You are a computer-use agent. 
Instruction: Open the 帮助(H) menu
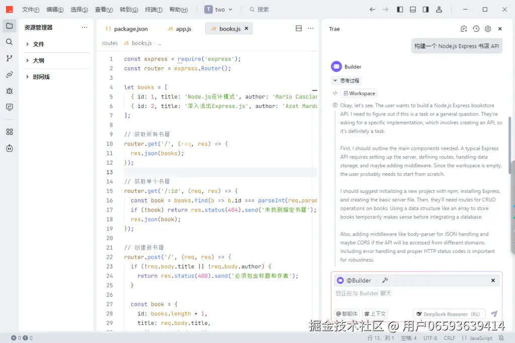tap(179, 10)
